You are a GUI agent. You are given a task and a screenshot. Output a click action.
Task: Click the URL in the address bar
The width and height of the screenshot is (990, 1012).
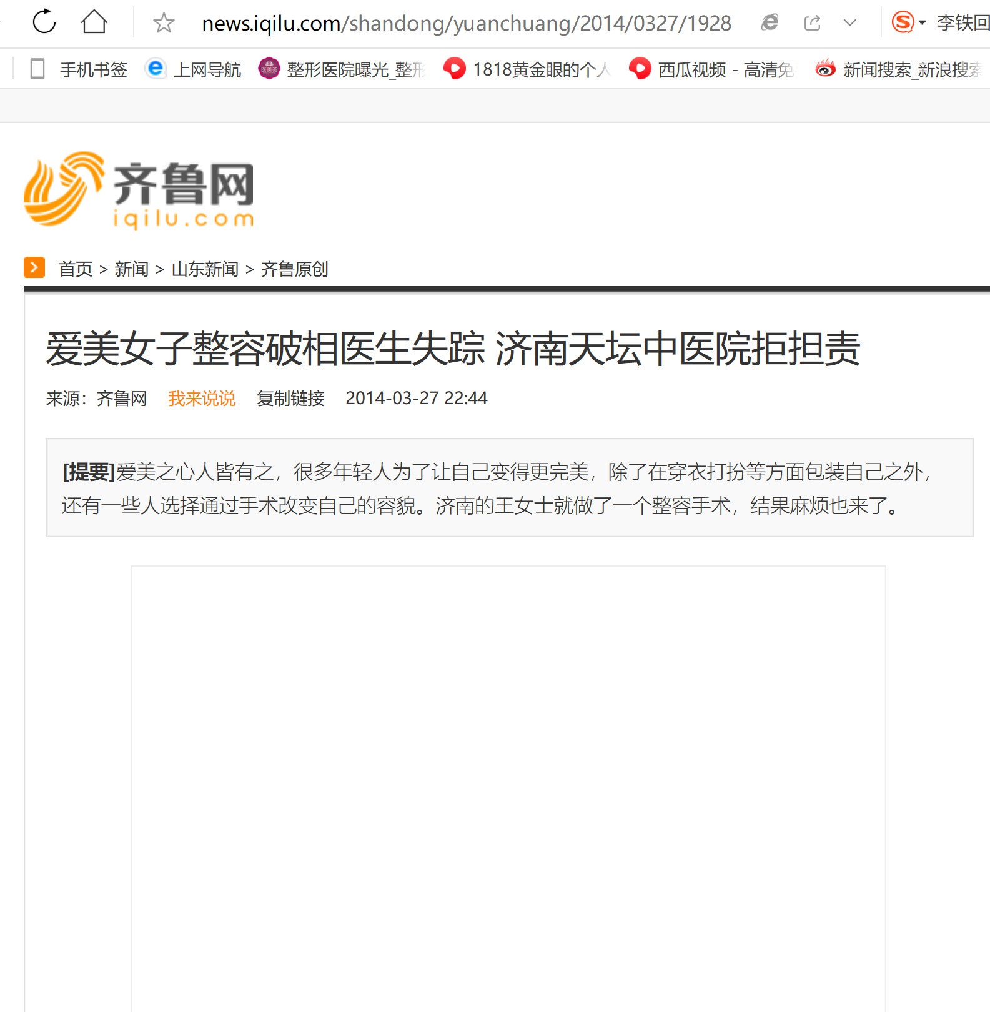pos(466,23)
